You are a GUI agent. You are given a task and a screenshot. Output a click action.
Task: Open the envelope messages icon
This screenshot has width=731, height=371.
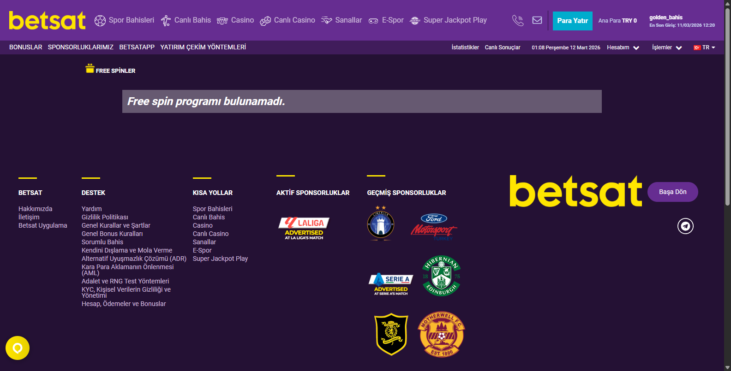[537, 20]
